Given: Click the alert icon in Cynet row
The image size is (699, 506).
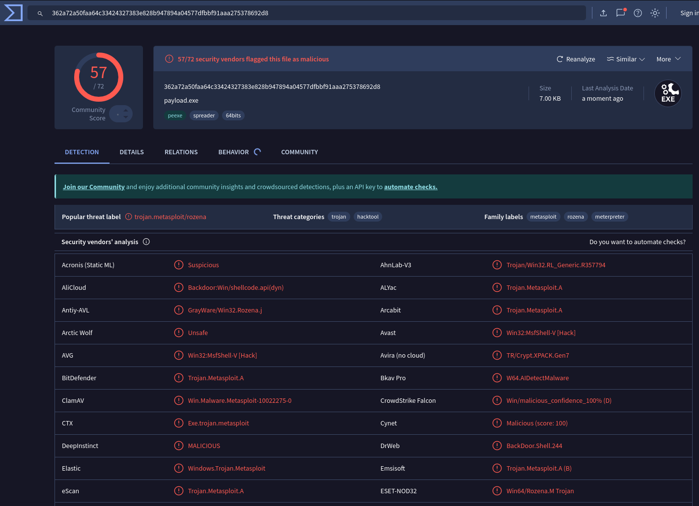Looking at the screenshot, I should 497,423.
